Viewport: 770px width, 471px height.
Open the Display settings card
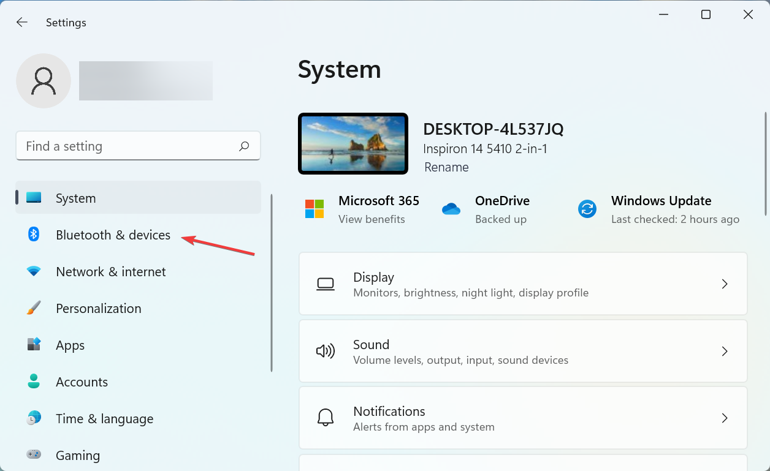click(x=523, y=284)
